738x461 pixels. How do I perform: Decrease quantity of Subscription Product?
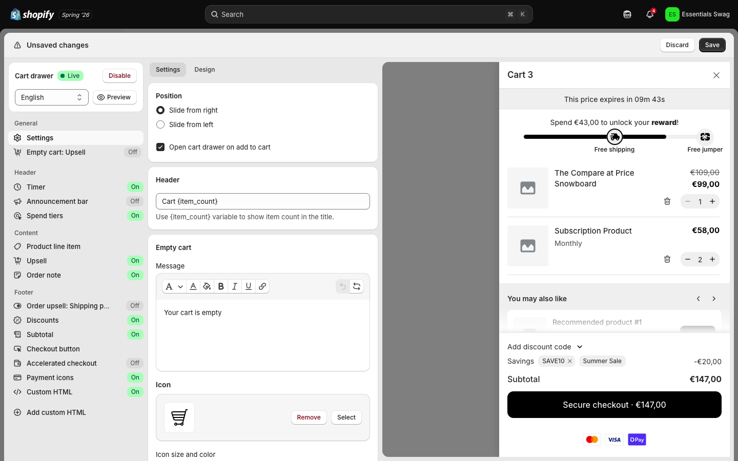click(x=688, y=259)
